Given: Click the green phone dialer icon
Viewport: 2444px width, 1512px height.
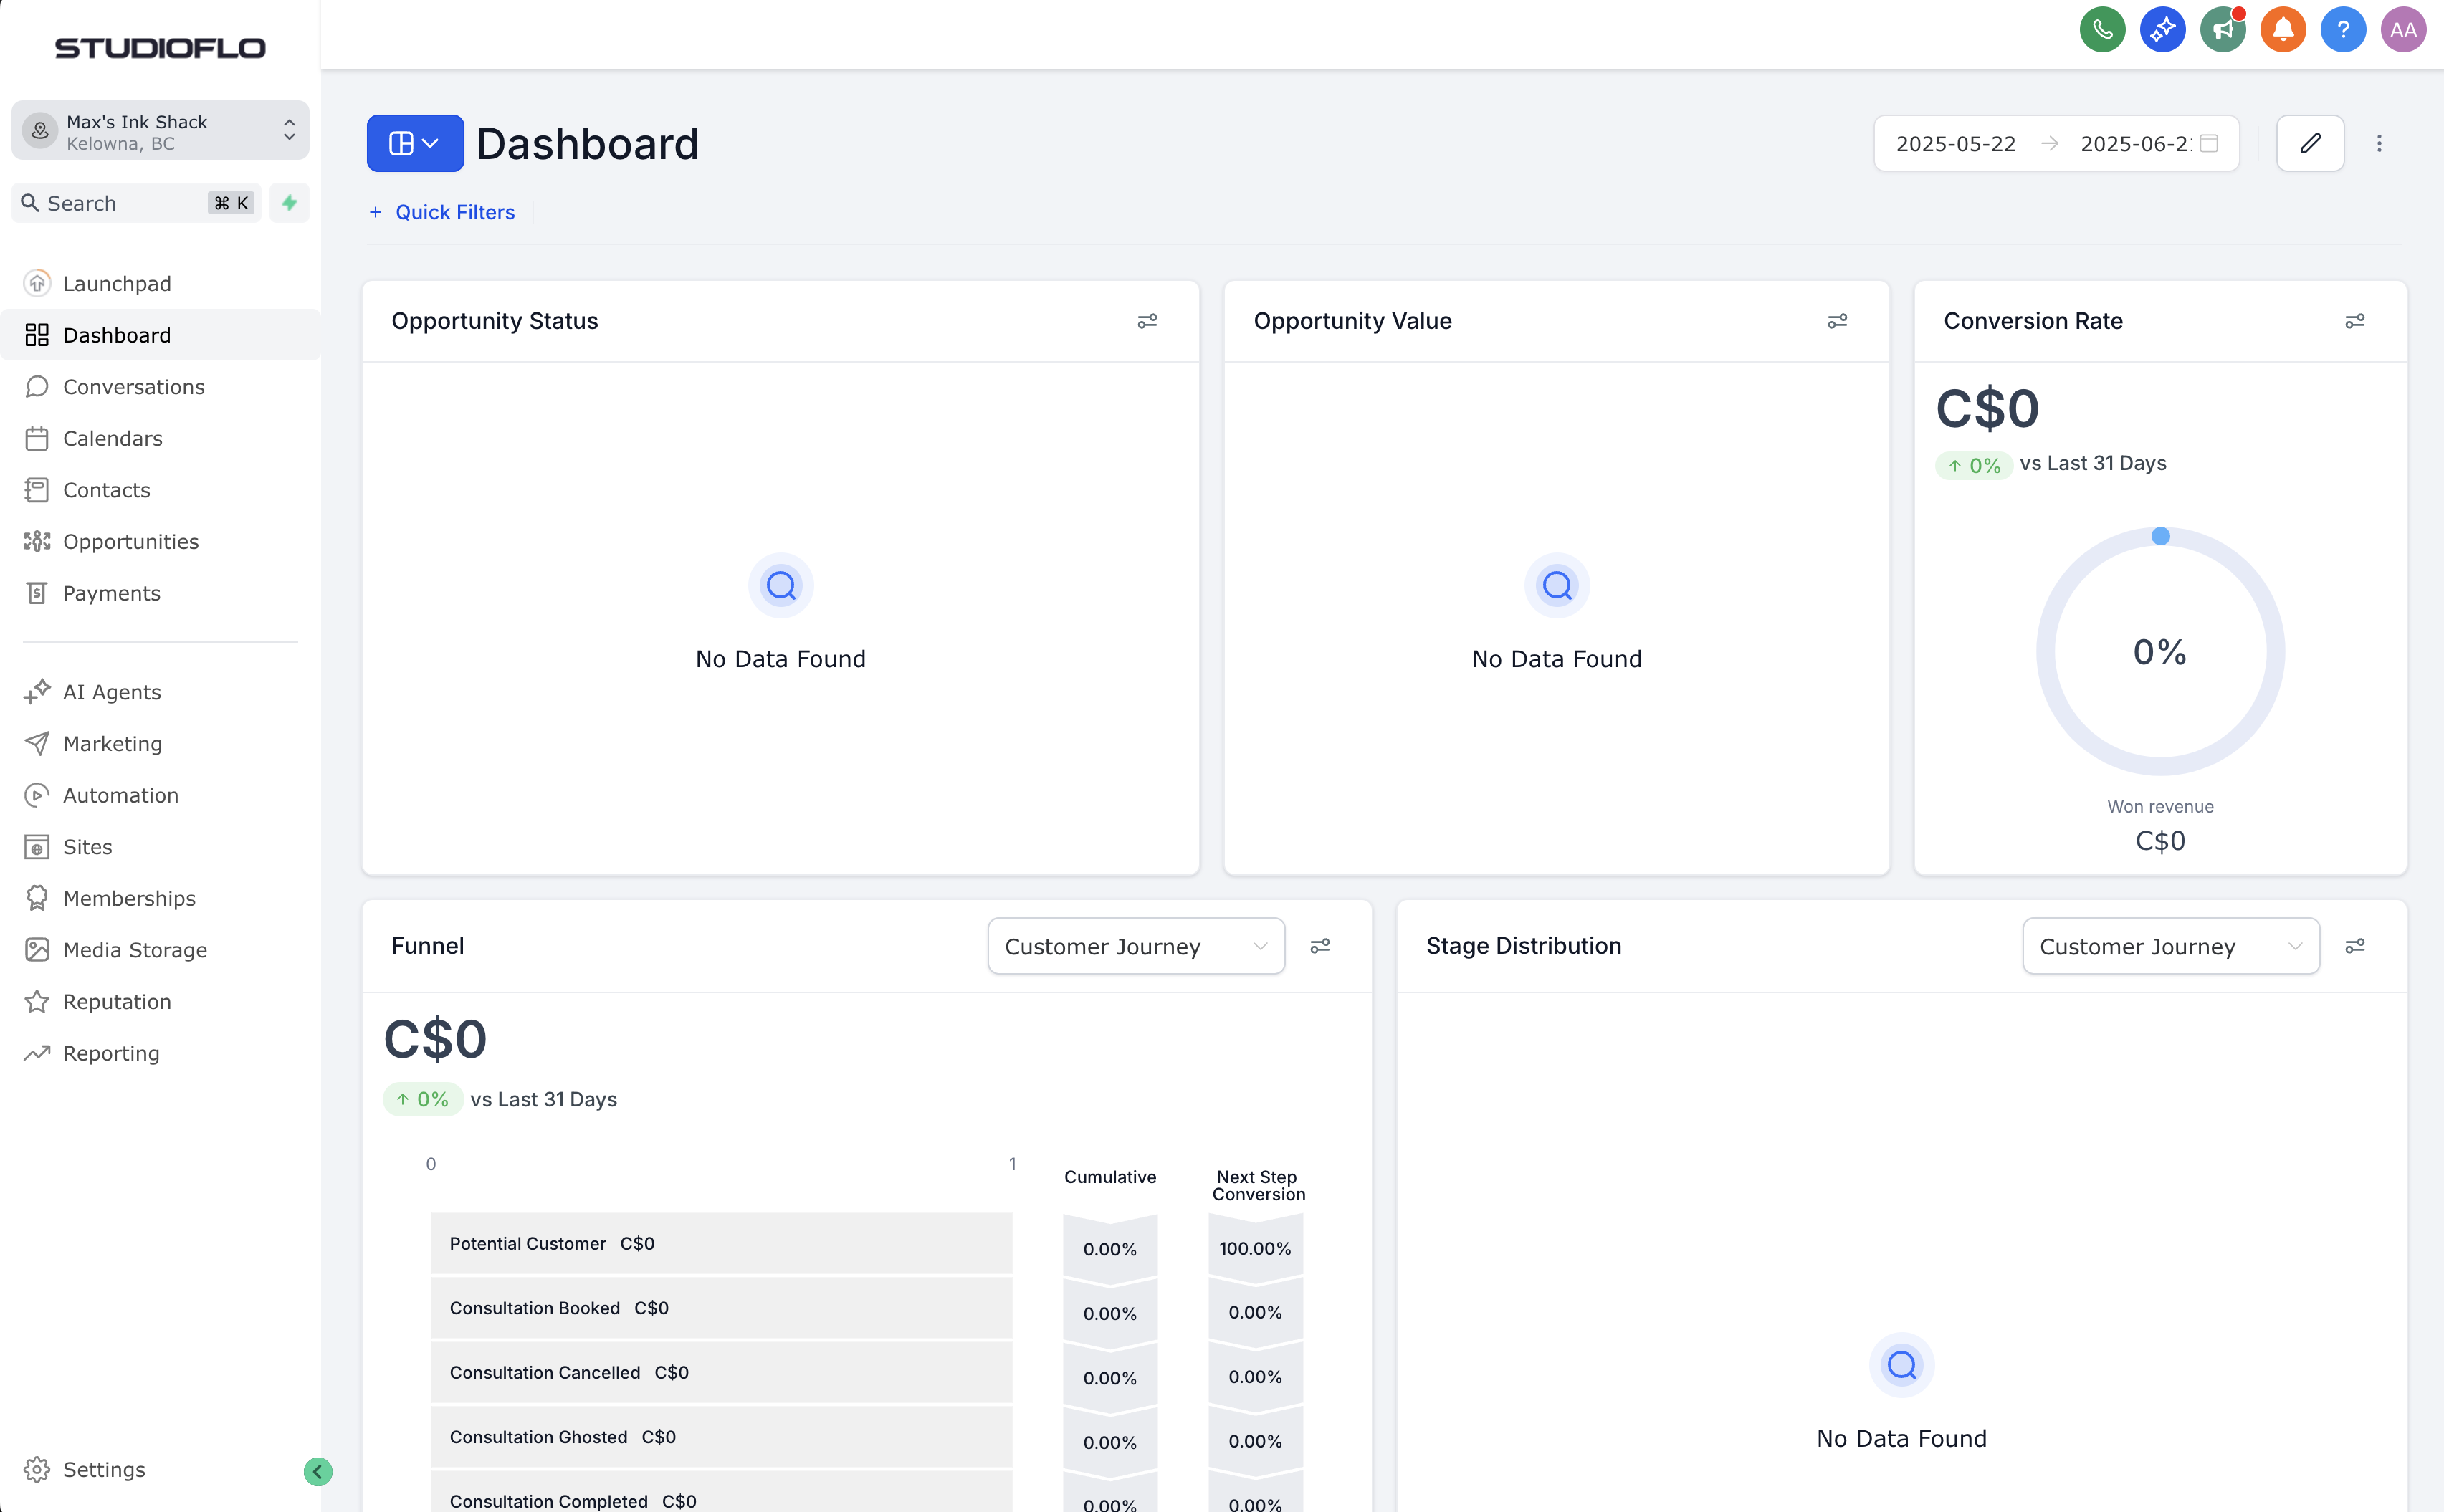Looking at the screenshot, I should pos(2102,30).
